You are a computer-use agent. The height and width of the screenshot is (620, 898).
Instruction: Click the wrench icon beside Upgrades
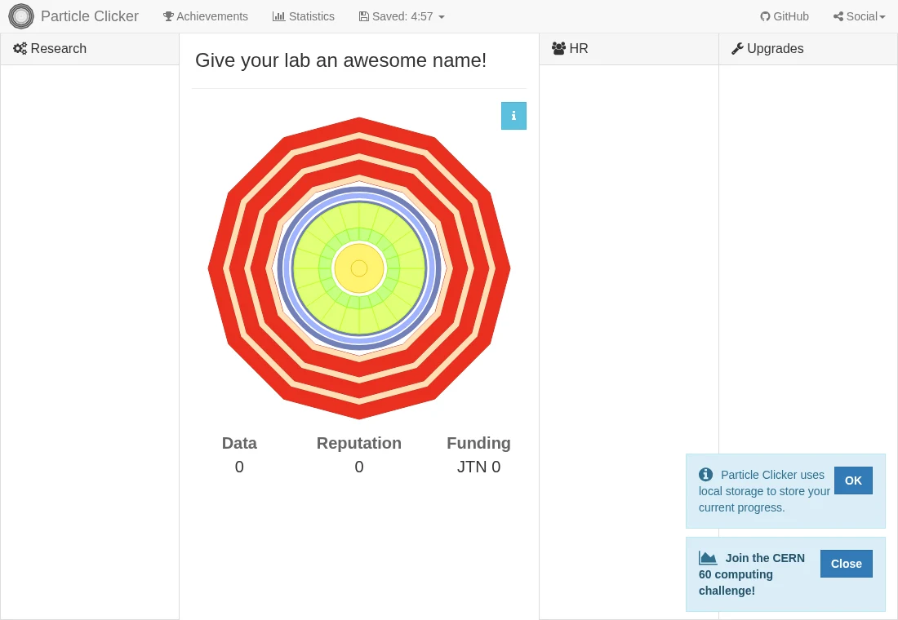tap(738, 49)
